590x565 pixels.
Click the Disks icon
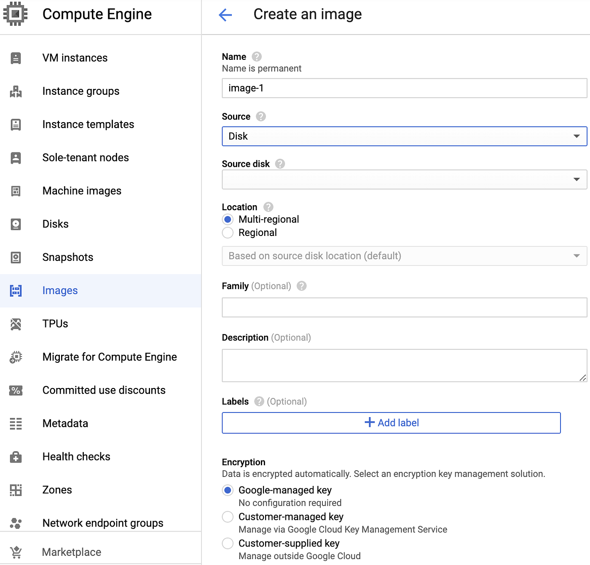[x=16, y=224]
